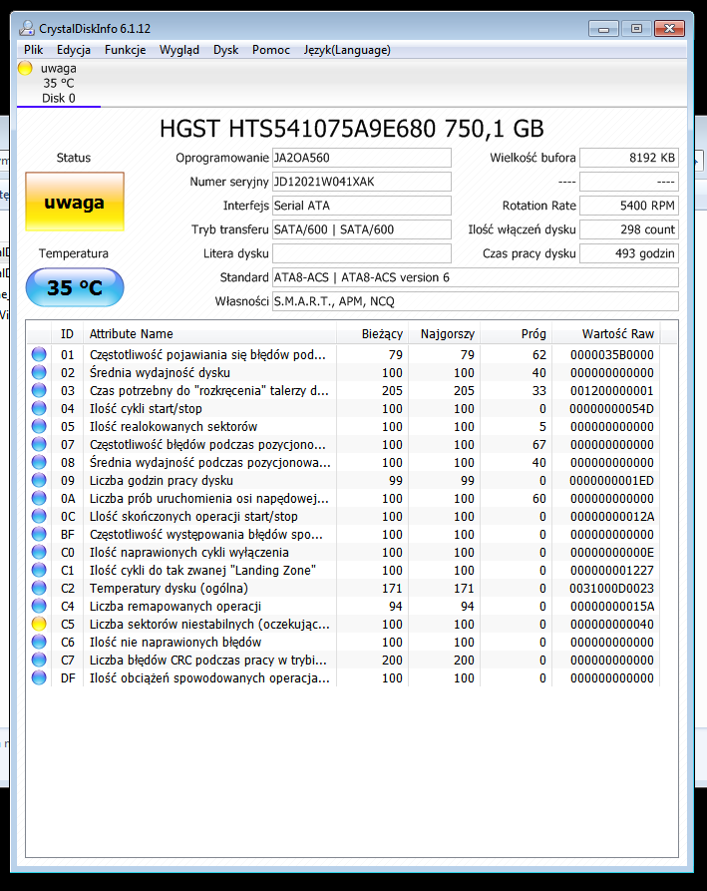Screen dimensions: 707x891
Task: Select the 'Temperatury dysku (ogólna)' row
Action: [x=343, y=588]
